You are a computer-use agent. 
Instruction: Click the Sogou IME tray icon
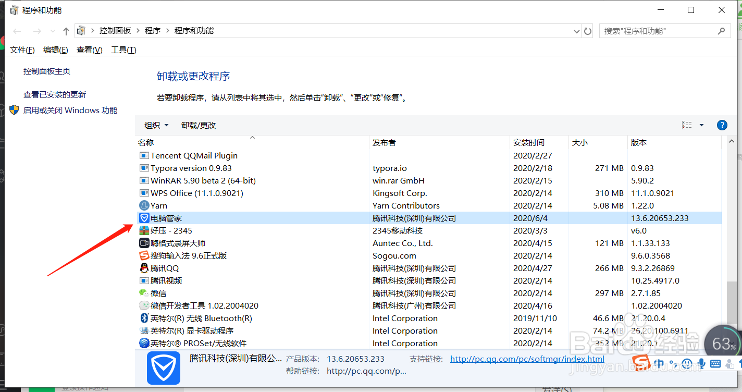click(x=641, y=362)
